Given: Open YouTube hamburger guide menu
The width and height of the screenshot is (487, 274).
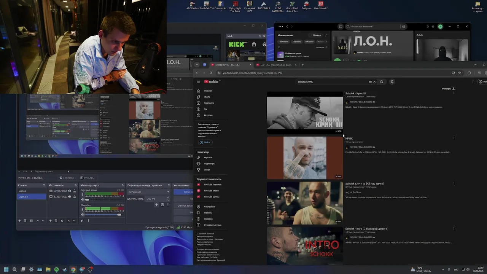Looking at the screenshot, I should (198, 82).
